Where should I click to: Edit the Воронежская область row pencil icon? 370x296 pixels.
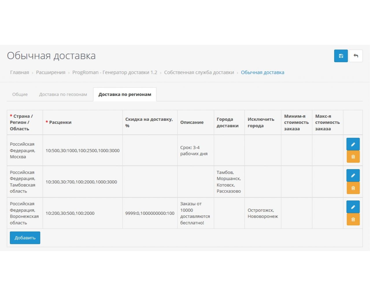click(x=353, y=207)
